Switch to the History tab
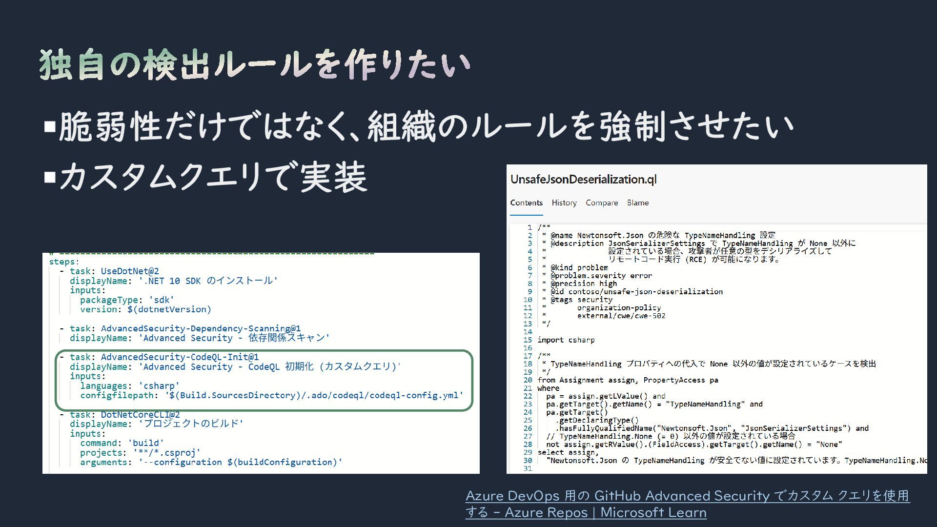This screenshot has height=527, width=937. pyautogui.click(x=564, y=203)
